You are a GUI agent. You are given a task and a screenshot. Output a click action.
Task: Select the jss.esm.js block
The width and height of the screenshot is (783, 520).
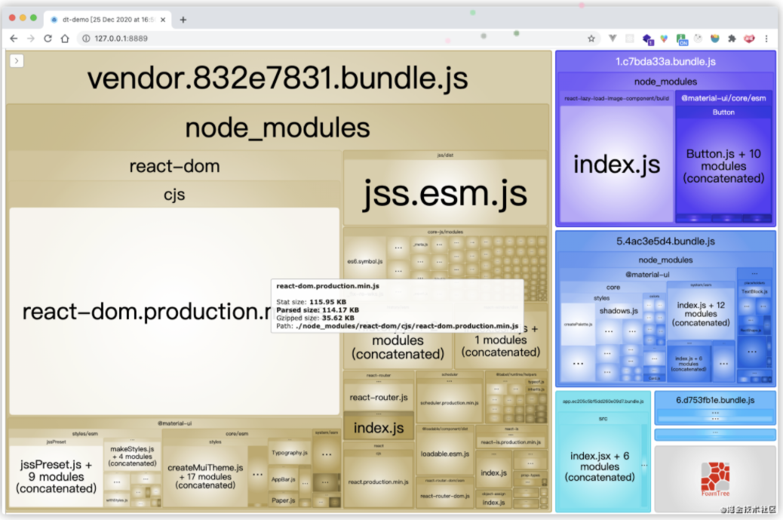[x=445, y=192]
